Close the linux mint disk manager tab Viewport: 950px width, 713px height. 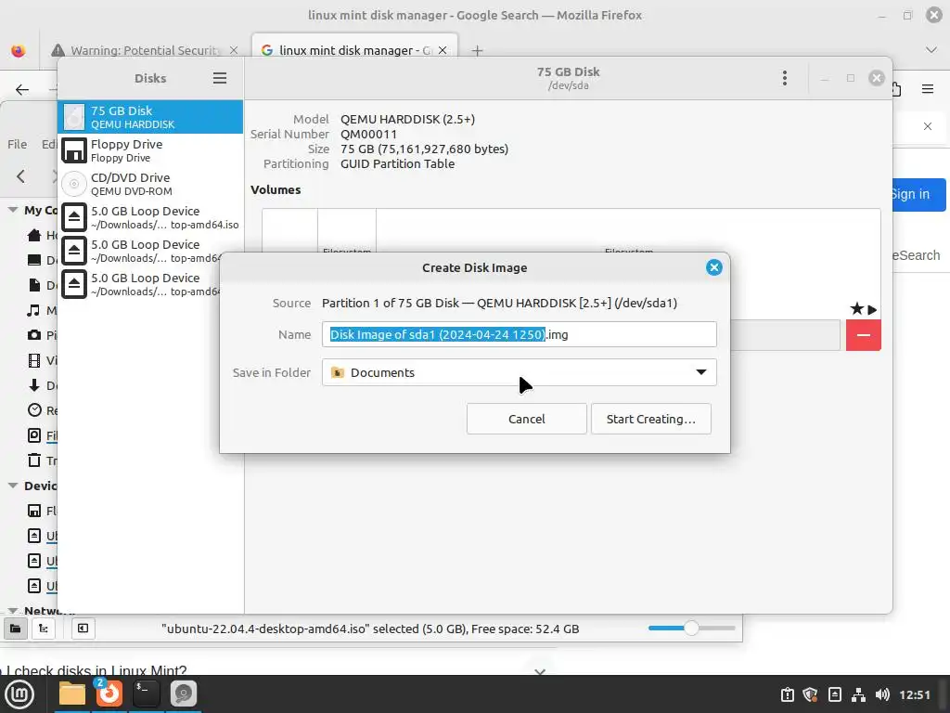click(x=443, y=50)
